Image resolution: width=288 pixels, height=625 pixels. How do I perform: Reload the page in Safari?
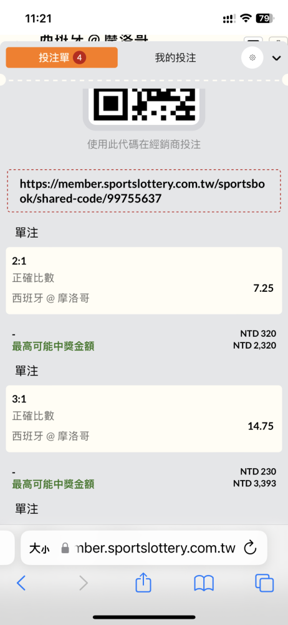tap(250, 547)
